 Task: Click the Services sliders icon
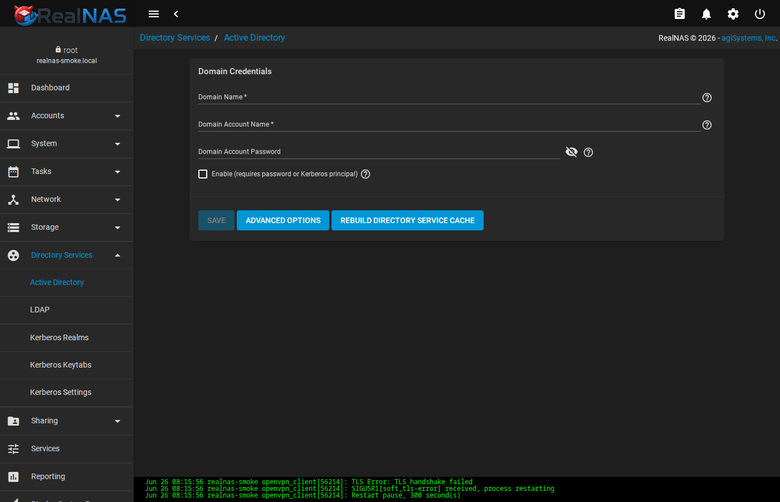tap(13, 449)
